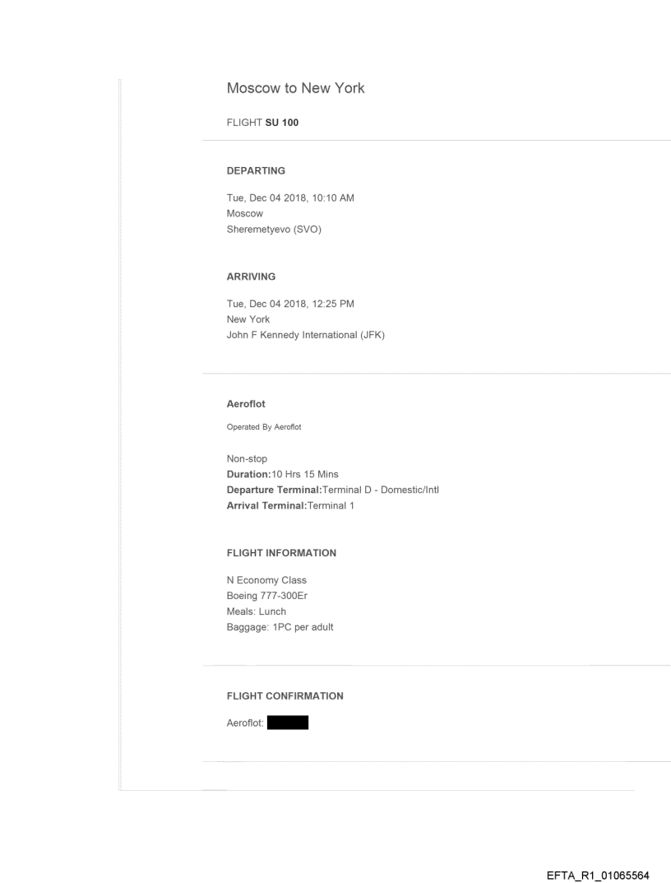Click the Non-stop label

pyautogui.click(x=247, y=459)
